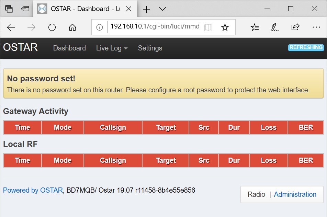Follow the Powered by OSTAR link

tap(33, 190)
